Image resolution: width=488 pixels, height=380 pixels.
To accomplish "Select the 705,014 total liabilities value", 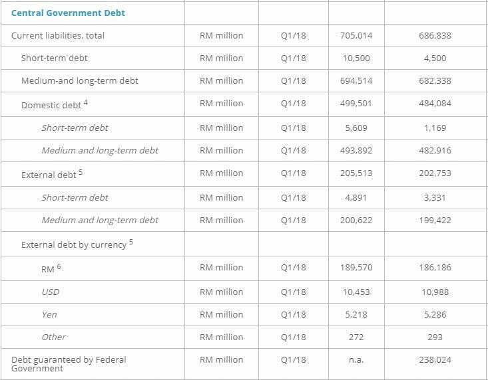I will pos(356,36).
